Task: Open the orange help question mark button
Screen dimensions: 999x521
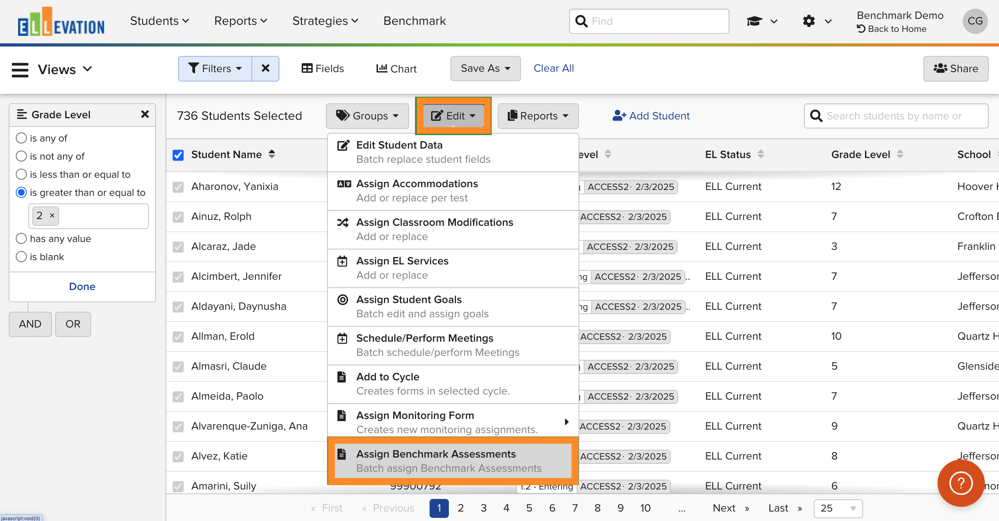Action: click(x=961, y=483)
